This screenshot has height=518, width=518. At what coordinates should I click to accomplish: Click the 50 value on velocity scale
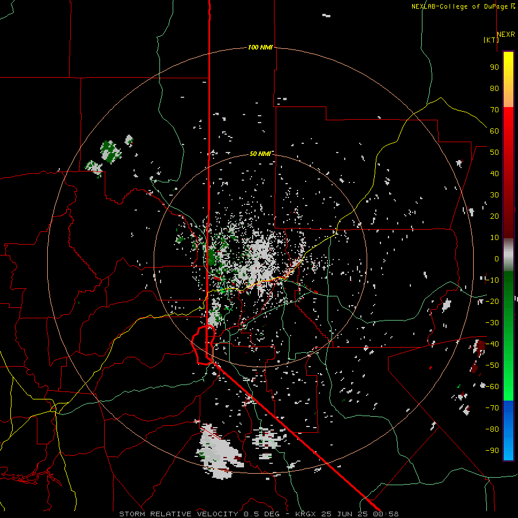pos(494,153)
